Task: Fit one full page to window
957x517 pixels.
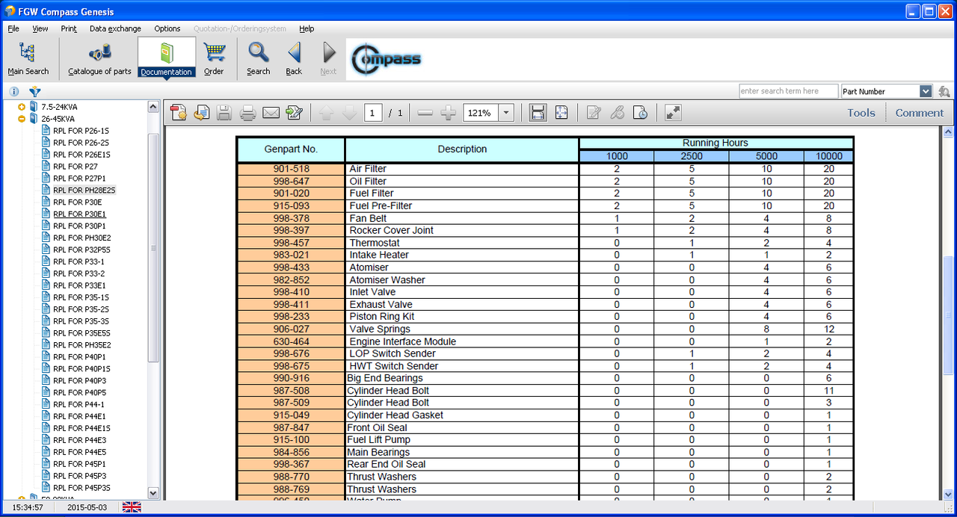Action: (x=561, y=113)
